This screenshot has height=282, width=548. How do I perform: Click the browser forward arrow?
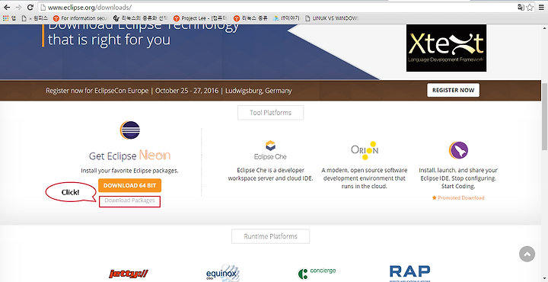point(18,7)
